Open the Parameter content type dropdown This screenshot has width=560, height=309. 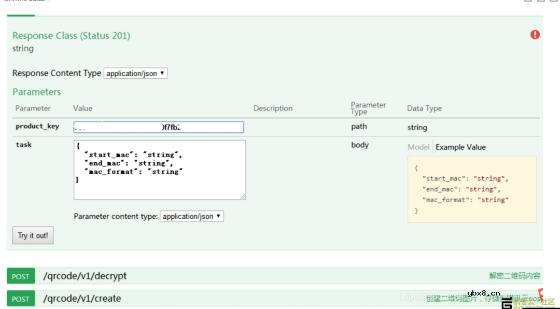192,216
